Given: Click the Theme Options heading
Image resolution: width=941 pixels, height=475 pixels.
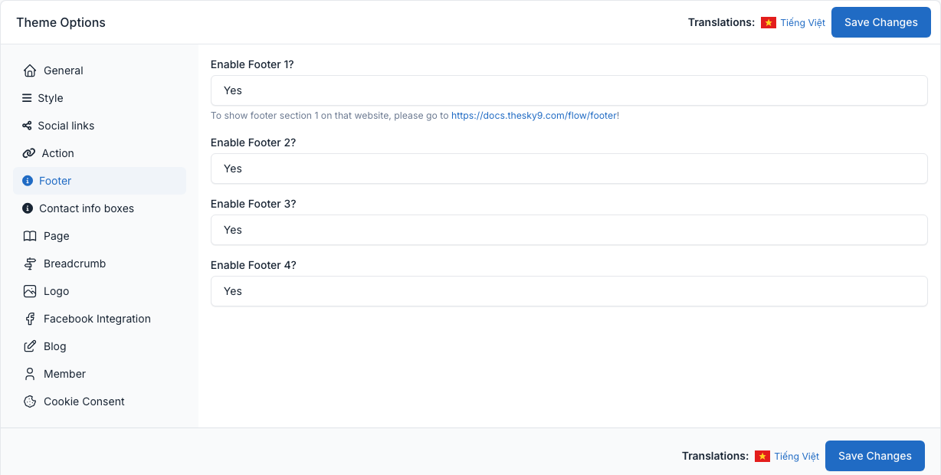Looking at the screenshot, I should point(61,22).
